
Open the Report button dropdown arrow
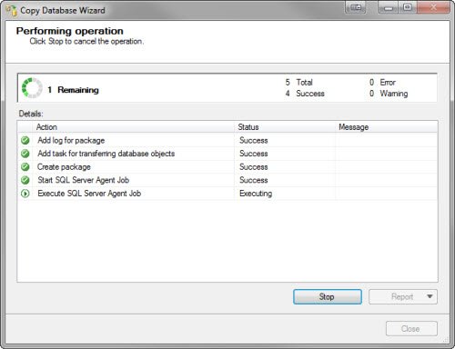tap(430, 296)
